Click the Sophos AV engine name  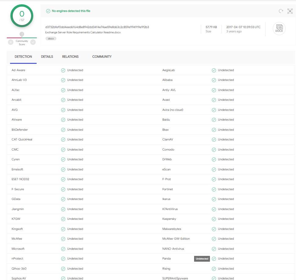coord(19,278)
